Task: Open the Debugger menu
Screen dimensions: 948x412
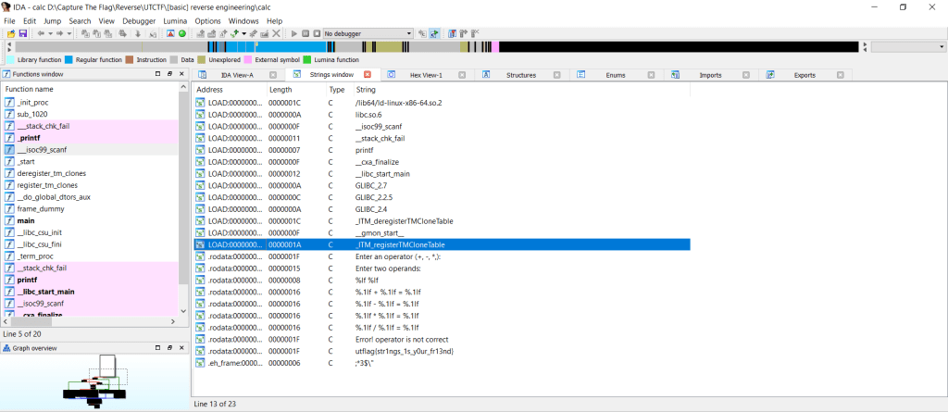Action: click(139, 20)
